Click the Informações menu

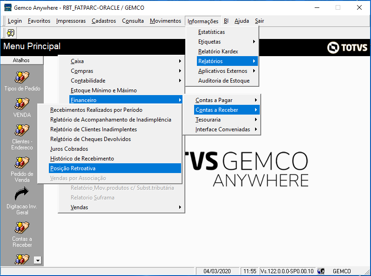click(203, 21)
